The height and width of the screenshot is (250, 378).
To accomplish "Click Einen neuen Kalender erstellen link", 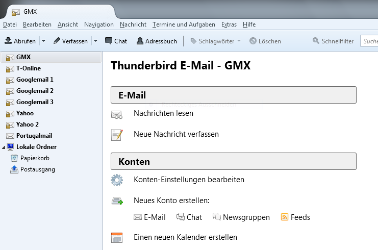I will 185,237.
